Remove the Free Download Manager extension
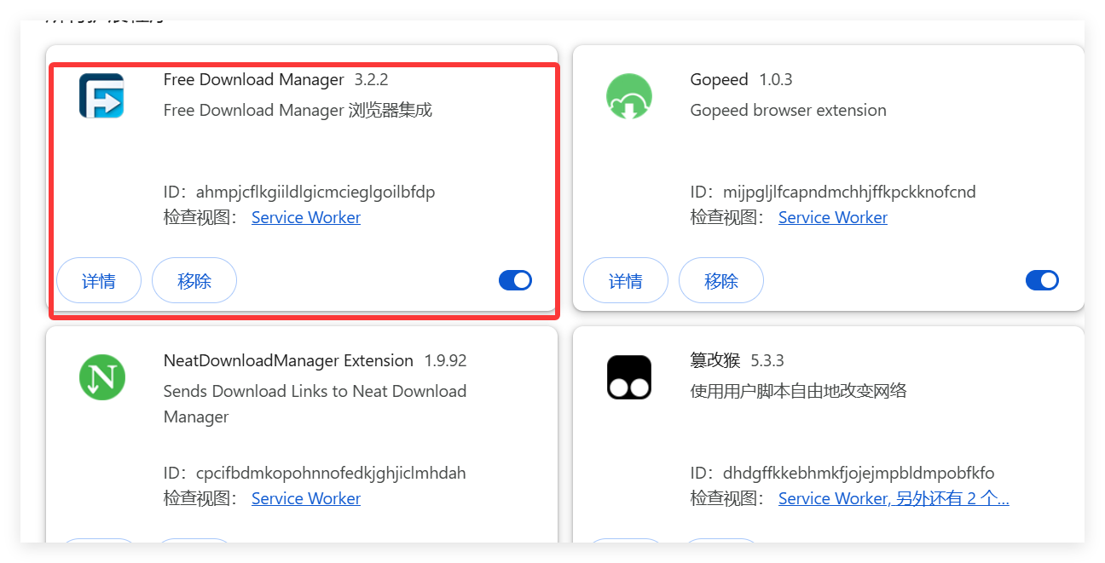 [194, 280]
